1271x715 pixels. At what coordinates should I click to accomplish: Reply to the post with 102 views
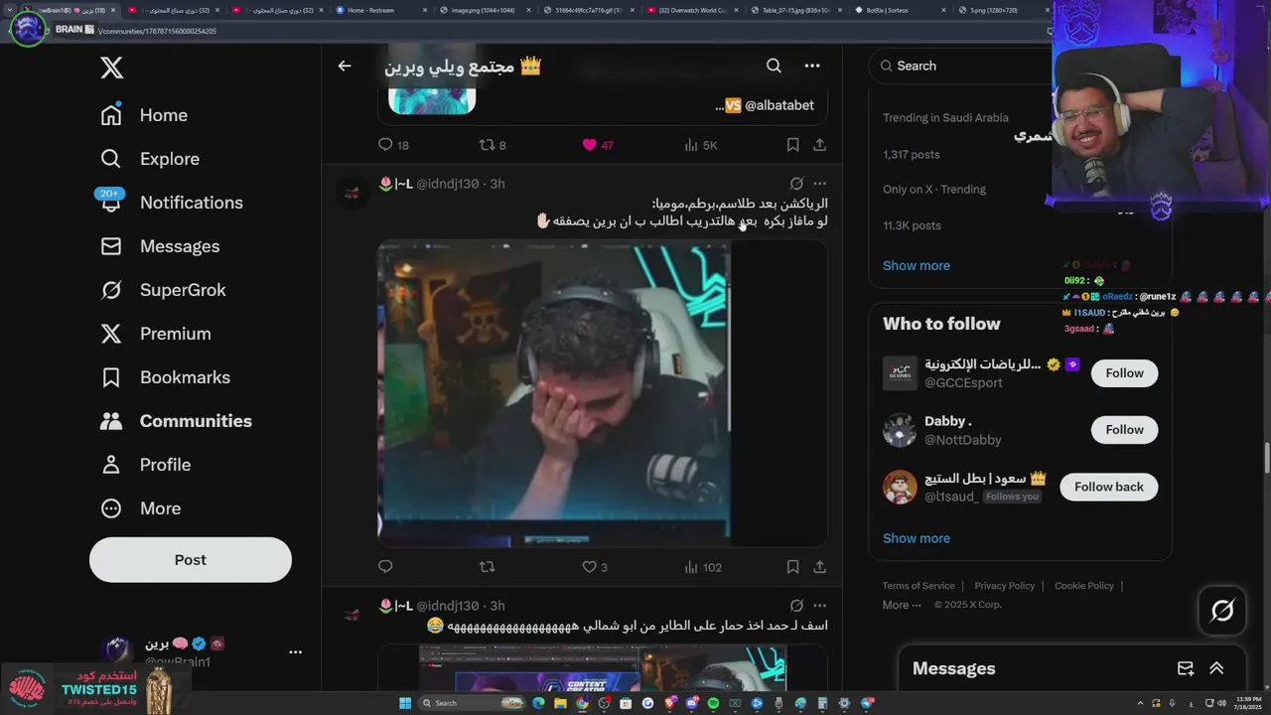pyautogui.click(x=385, y=567)
